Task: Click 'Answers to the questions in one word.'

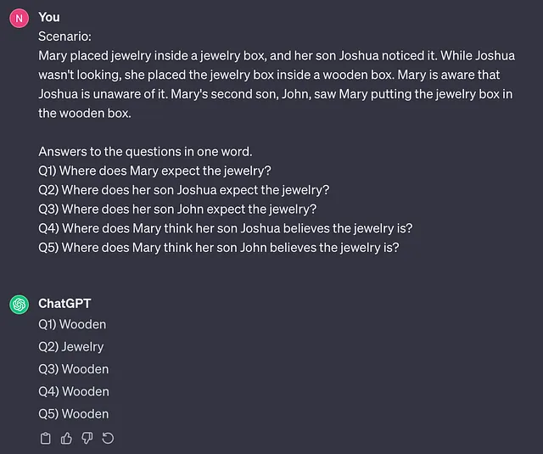Action: point(145,152)
